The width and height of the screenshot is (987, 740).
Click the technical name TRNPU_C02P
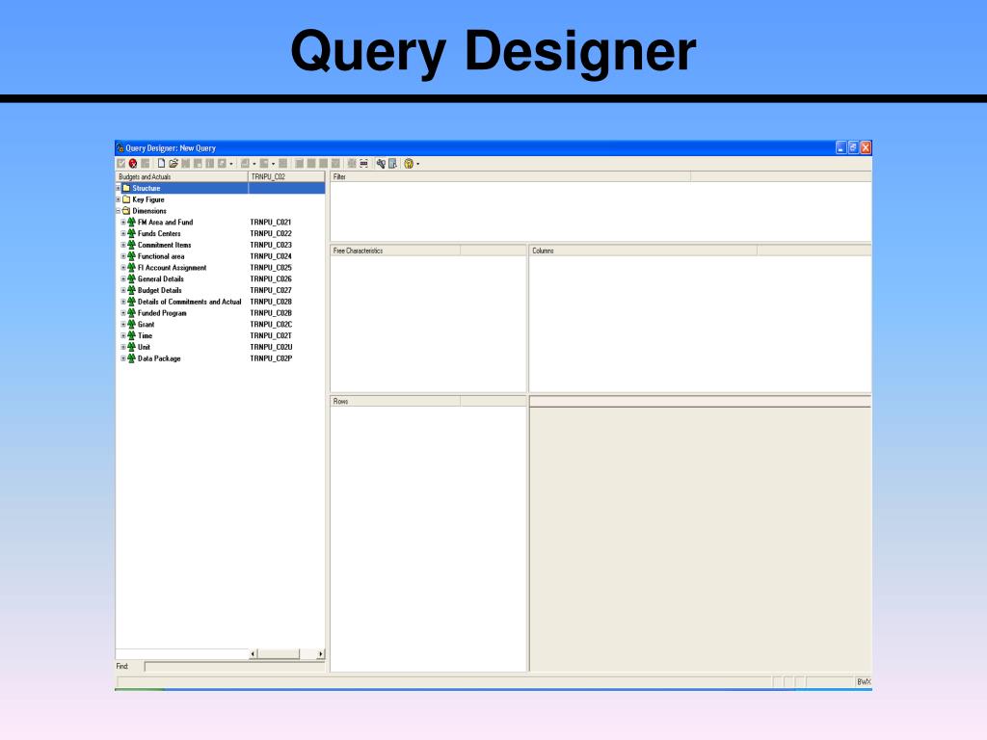[271, 358]
